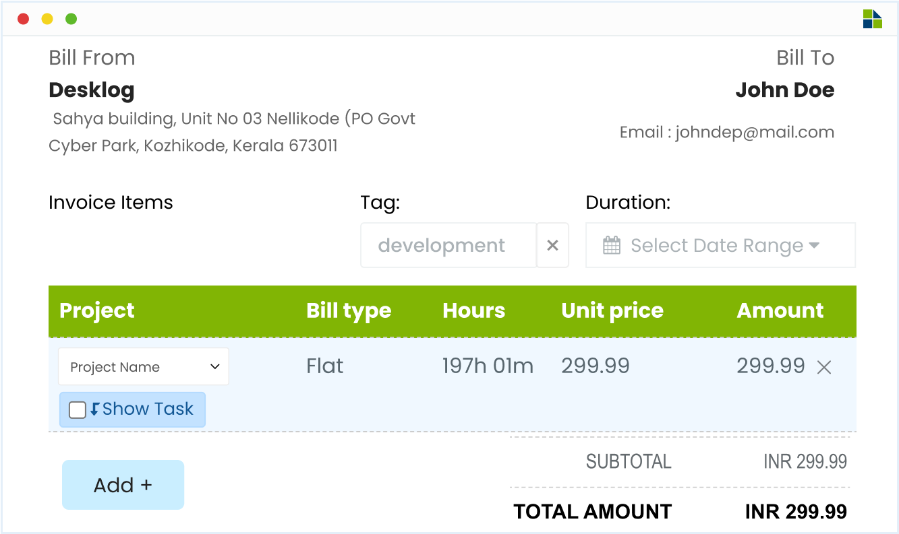Image resolution: width=899 pixels, height=534 pixels.
Task: Click the sort arrow icon beside Show Task
Action: 94,409
